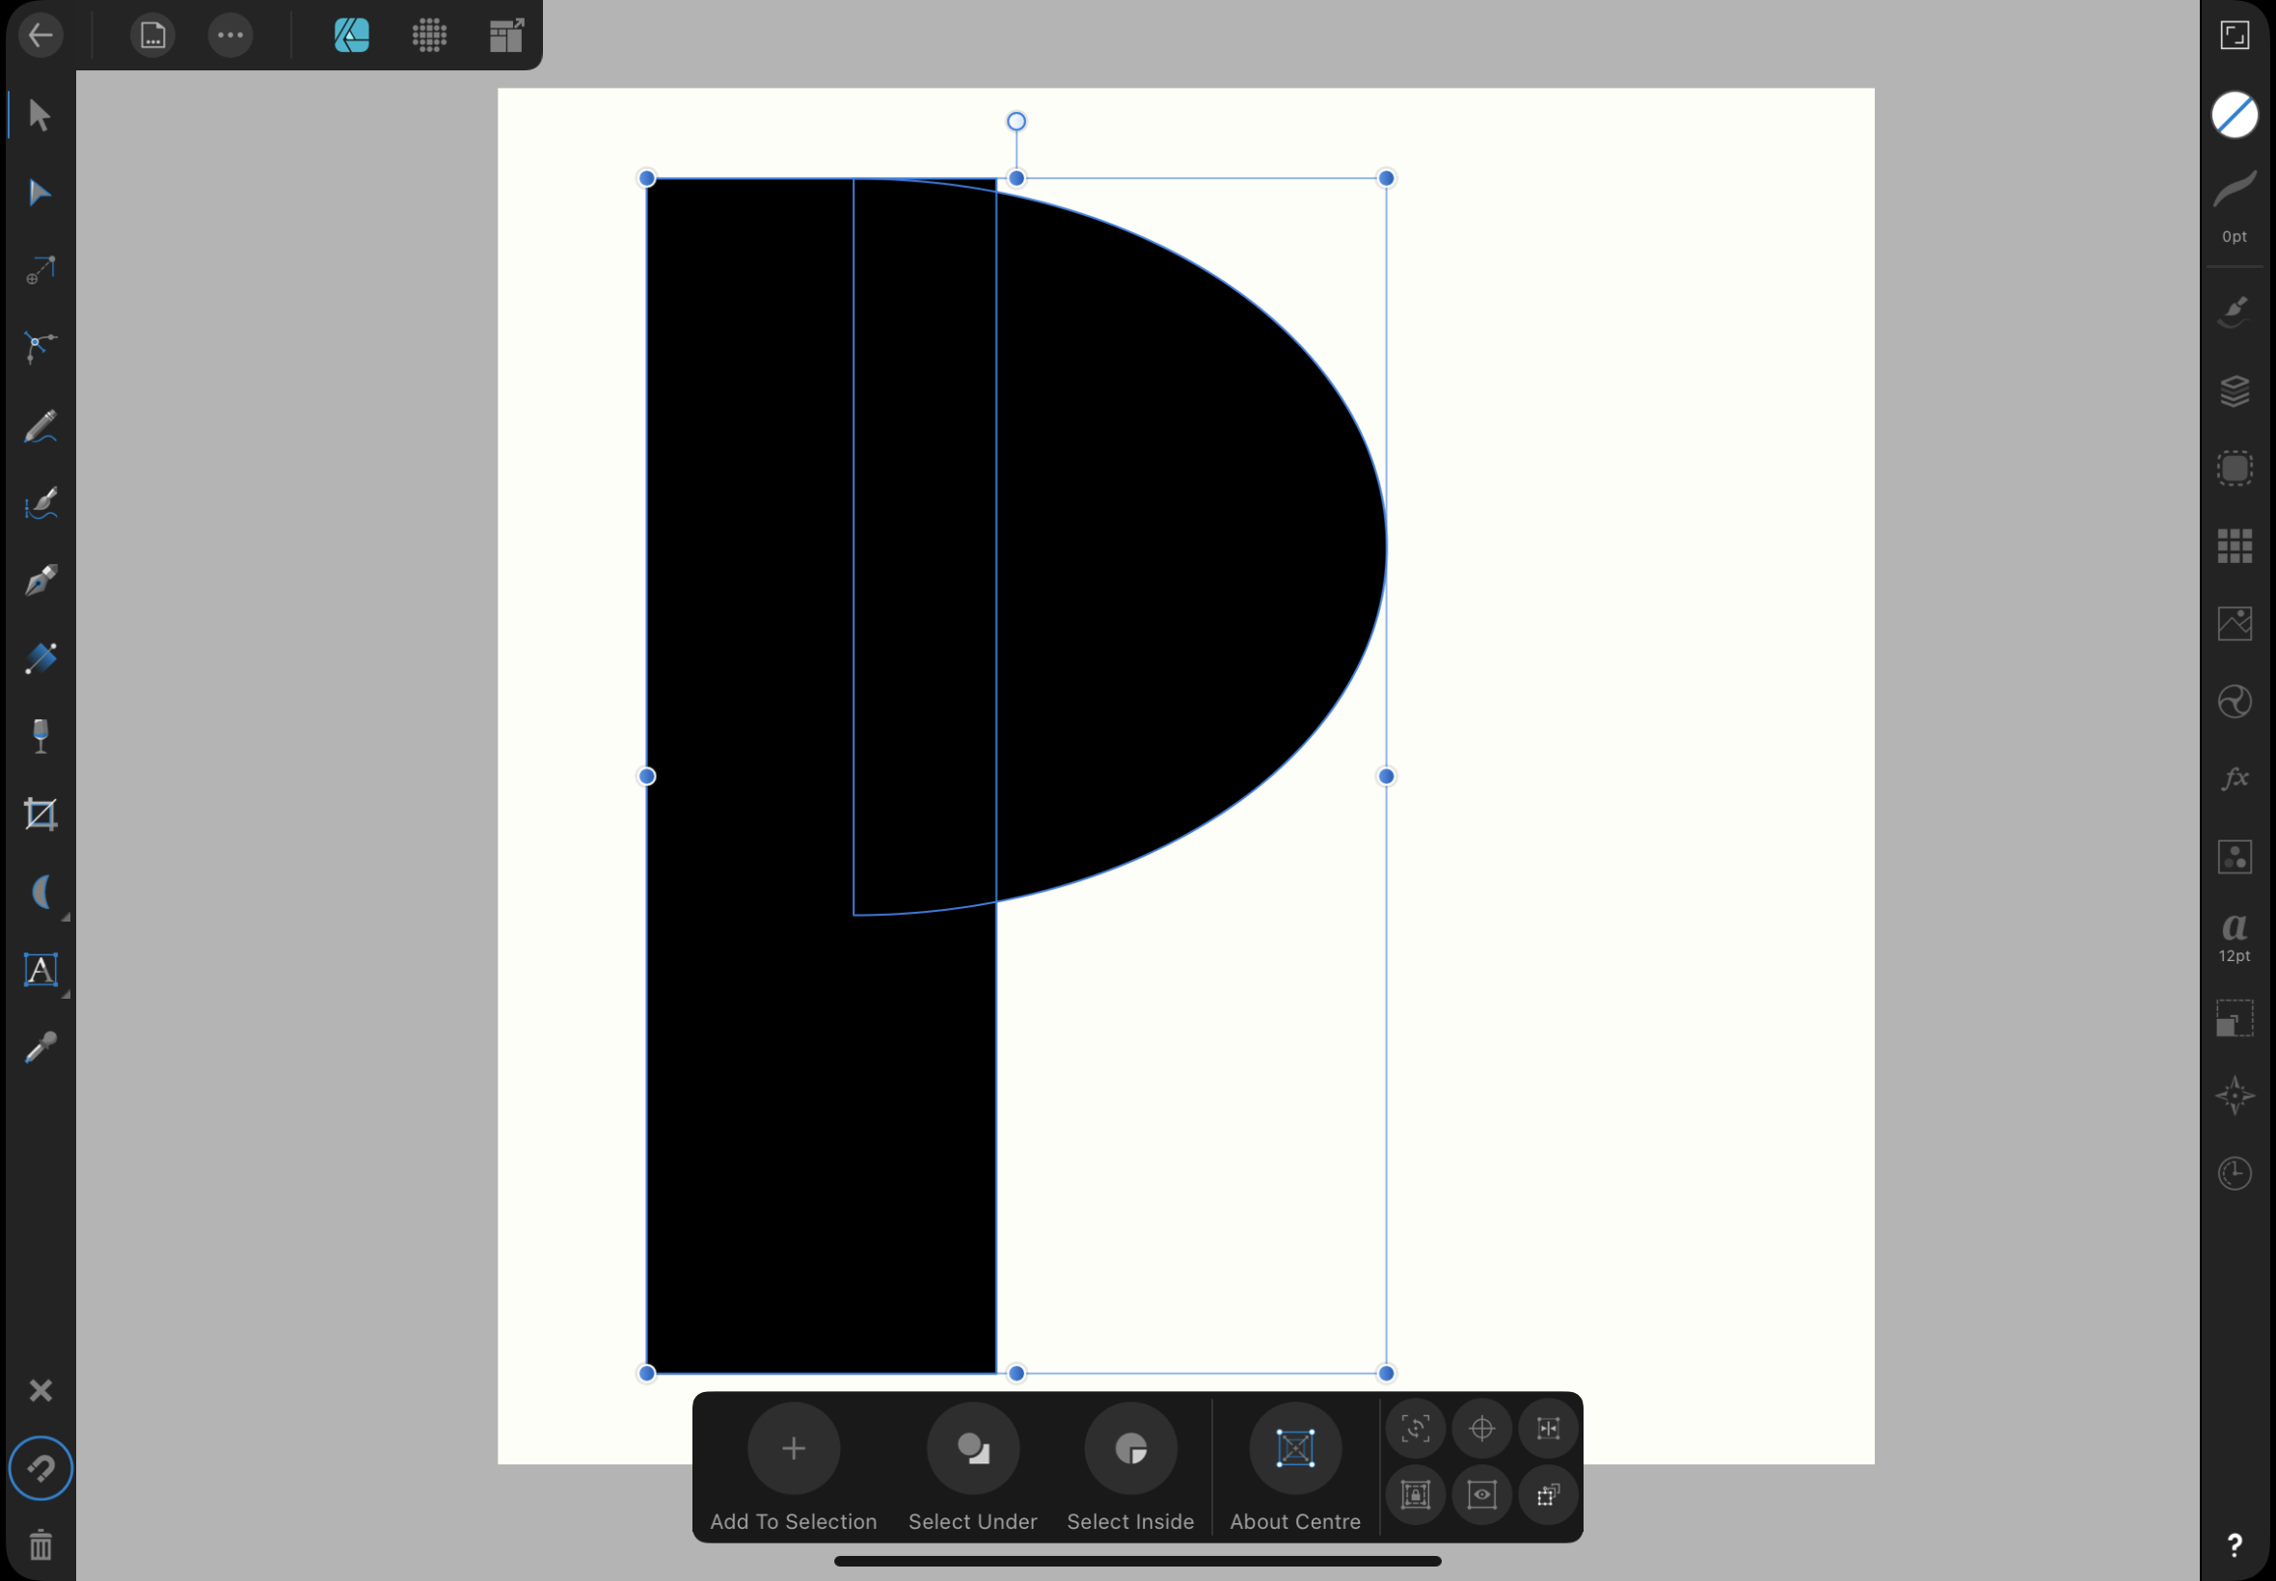Image resolution: width=2276 pixels, height=1581 pixels.
Task: Open the fx Layer Effects panel
Action: 2234,779
